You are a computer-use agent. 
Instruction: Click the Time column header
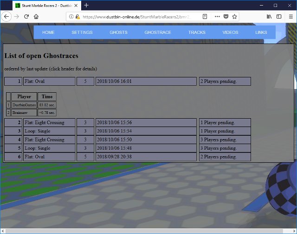tap(47, 96)
